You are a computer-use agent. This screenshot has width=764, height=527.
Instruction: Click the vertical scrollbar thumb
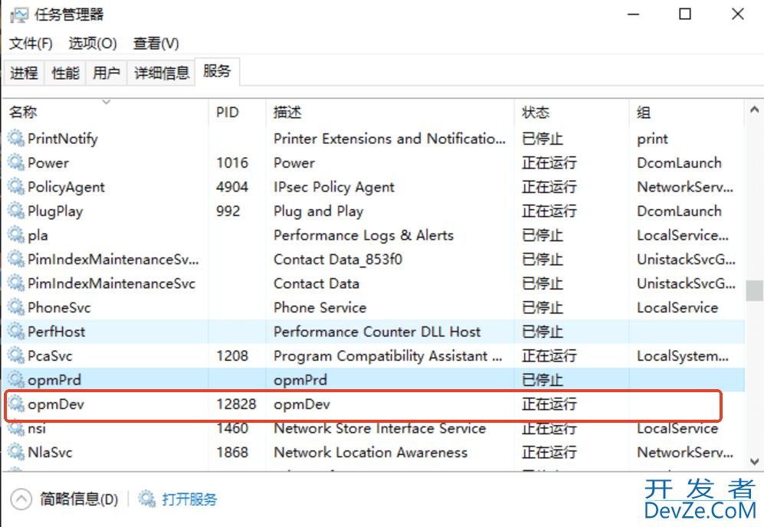[754, 291]
